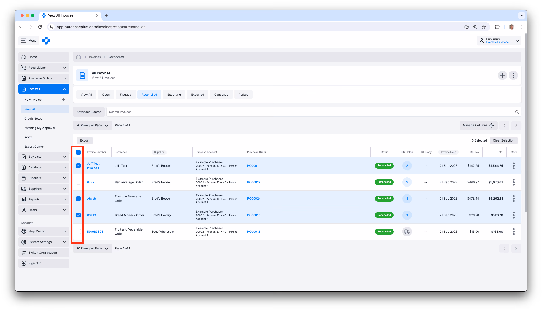This screenshot has height=311, width=542.
Task: Open more options for invoice 83213 row
Action: click(513, 215)
